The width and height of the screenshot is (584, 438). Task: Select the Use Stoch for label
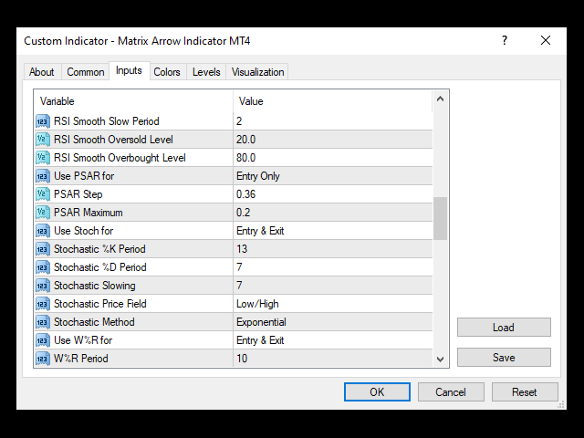pyautogui.click(x=84, y=231)
